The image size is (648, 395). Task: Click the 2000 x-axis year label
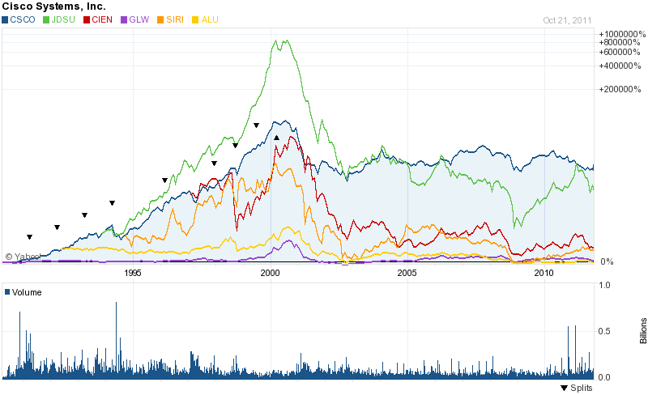point(271,273)
